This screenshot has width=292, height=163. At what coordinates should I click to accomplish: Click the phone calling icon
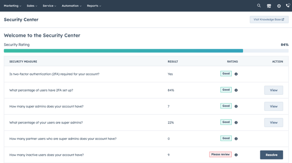coord(288,5)
